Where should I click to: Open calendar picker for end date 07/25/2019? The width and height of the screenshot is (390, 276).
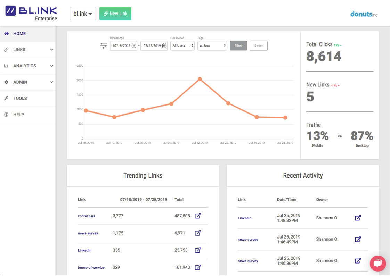pos(164,46)
